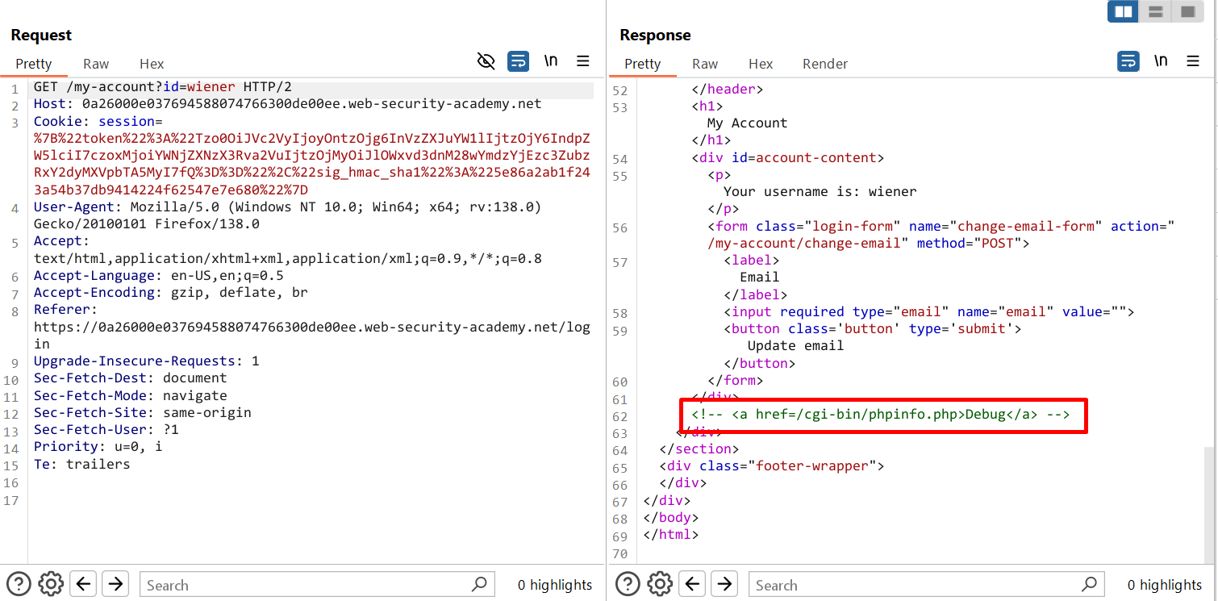Switch to top-bottom stacked layout view

pyautogui.click(x=1155, y=11)
